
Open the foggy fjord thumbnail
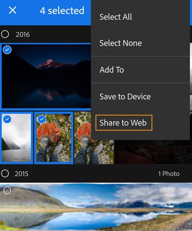coord(16,138)
